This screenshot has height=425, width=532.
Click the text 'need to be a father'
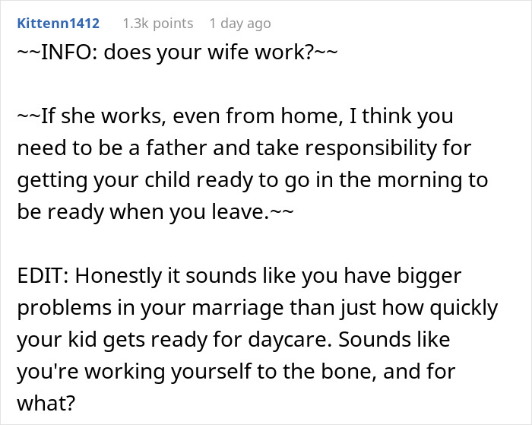[x=90, y=149]
